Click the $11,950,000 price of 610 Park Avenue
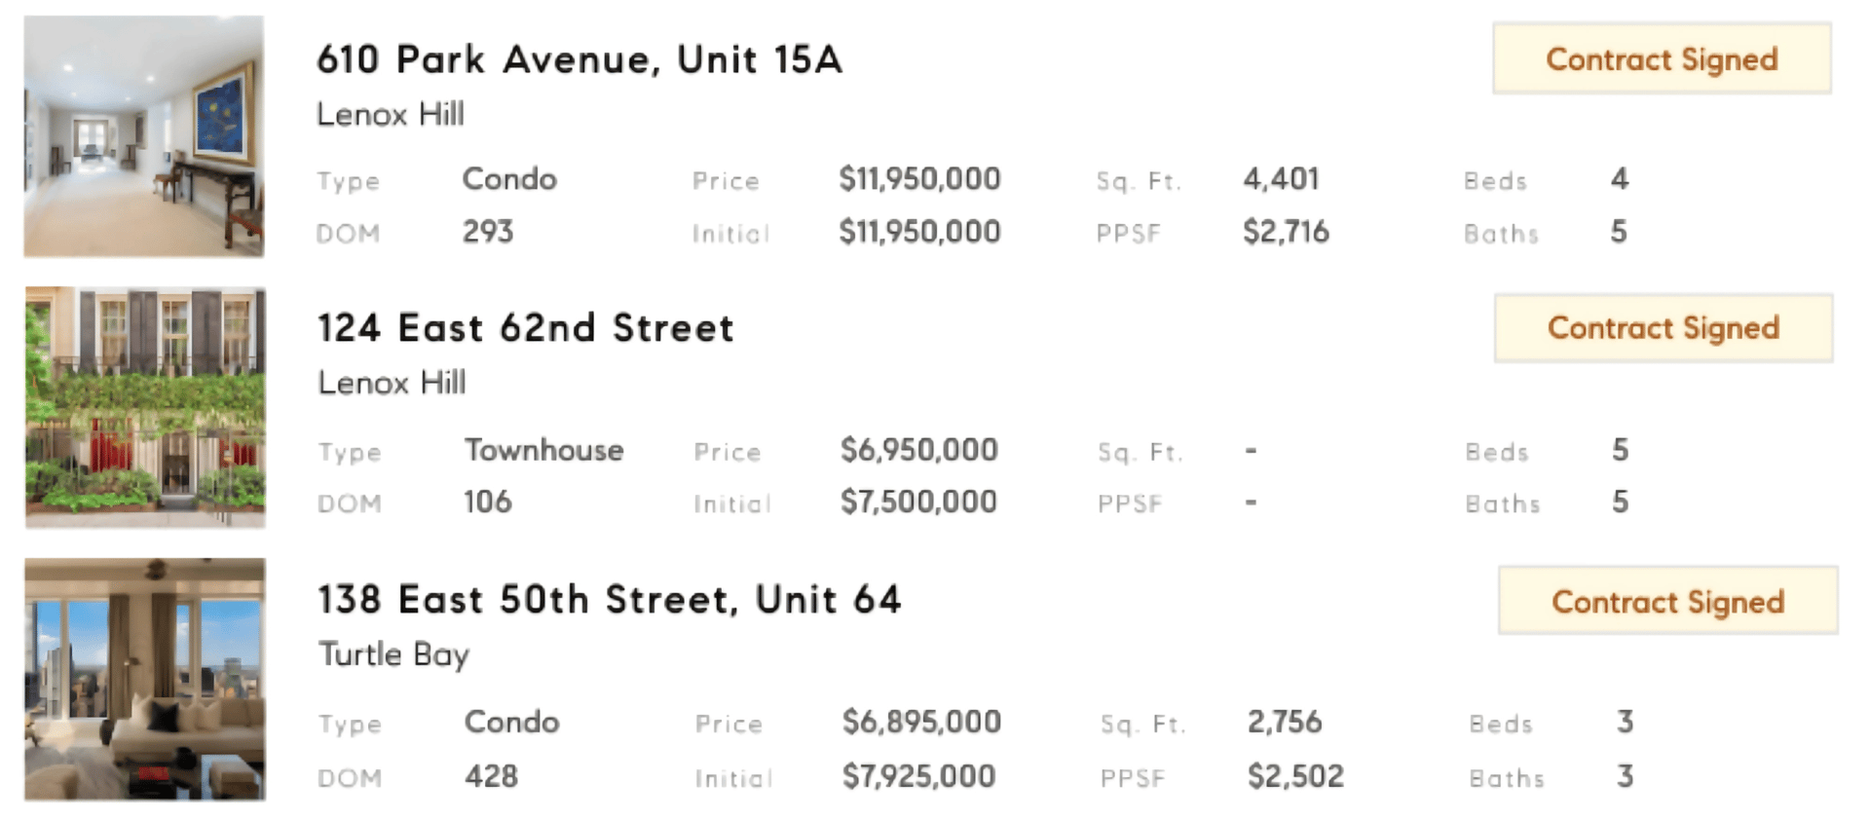1870x819 pixels. 920,179
